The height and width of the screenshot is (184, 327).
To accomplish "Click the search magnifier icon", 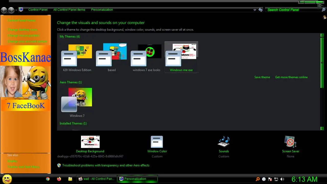I will click(323, 10).
